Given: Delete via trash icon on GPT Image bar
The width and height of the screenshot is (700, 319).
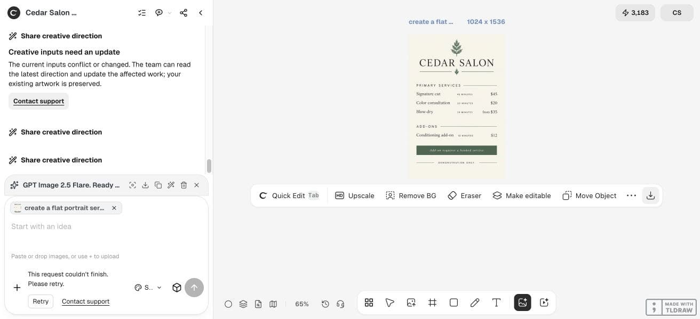Looking at the screenshot, I should pos(184,185).
